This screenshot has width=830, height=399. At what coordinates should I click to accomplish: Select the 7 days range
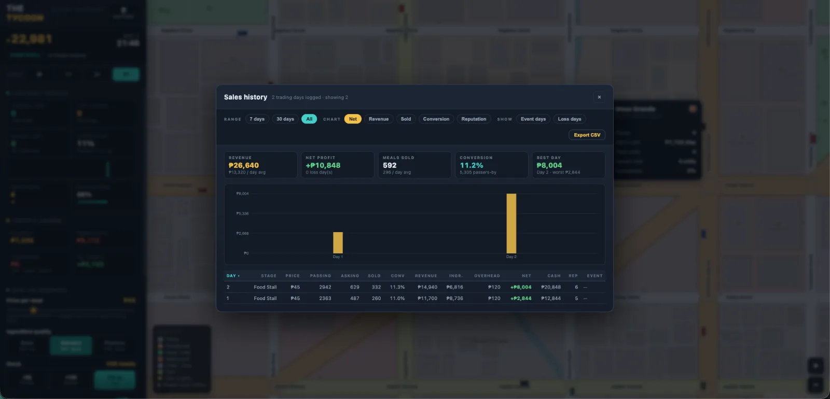(257, 119)
